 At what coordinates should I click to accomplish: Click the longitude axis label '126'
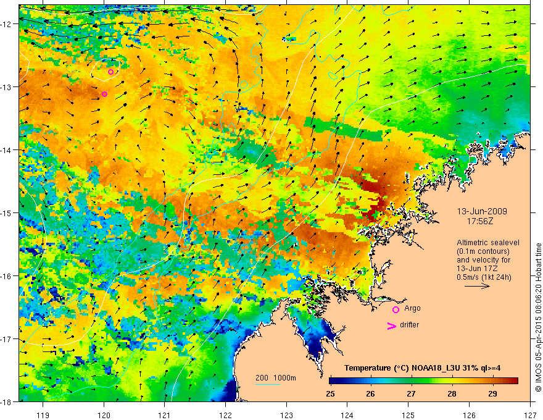click(469, 415)
